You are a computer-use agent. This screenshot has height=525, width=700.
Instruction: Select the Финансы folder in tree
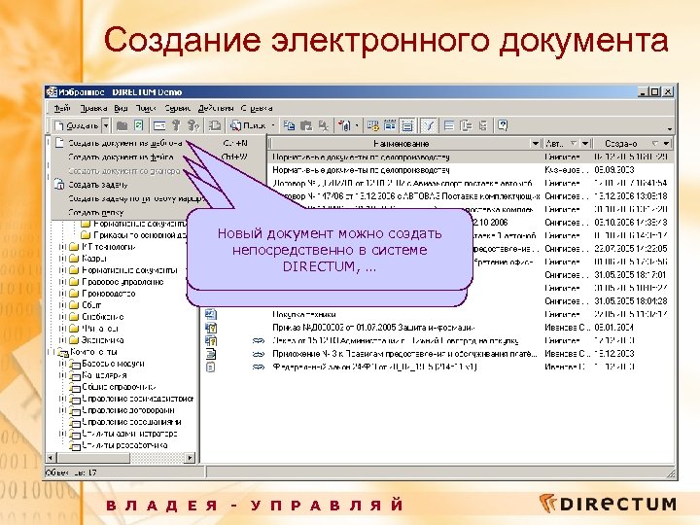point(100,329)
